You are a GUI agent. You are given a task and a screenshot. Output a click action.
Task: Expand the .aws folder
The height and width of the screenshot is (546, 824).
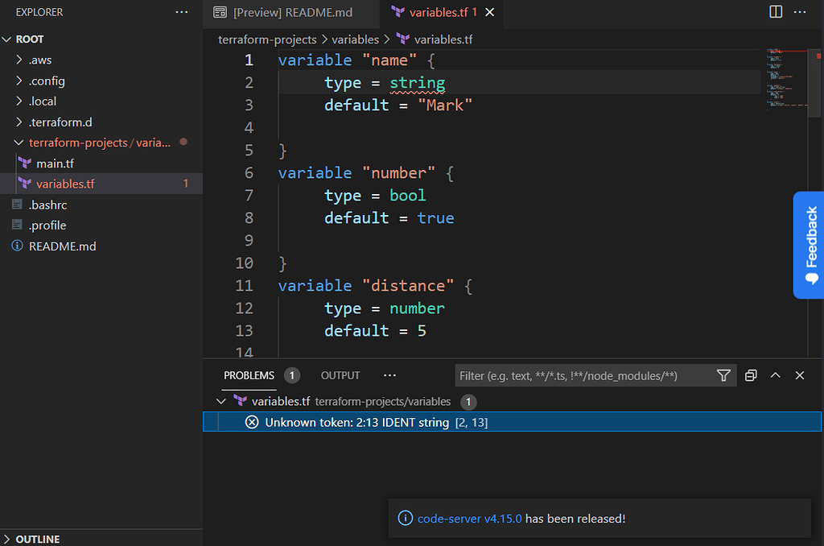pyautogui.click(x=41, y=60)
